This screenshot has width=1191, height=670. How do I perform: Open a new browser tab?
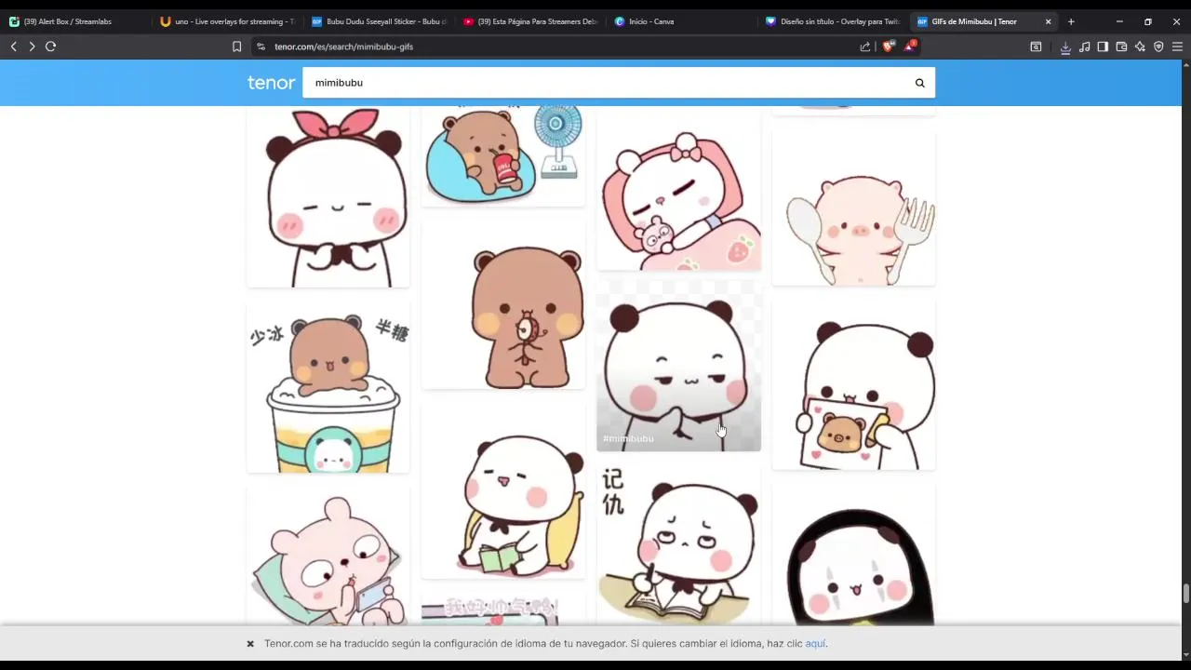click(x=1071, y=21)
